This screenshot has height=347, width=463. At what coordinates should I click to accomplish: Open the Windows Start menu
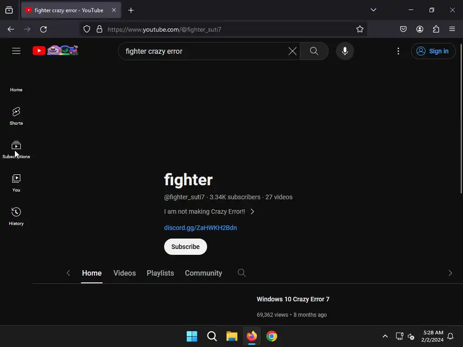pos(192,336)
